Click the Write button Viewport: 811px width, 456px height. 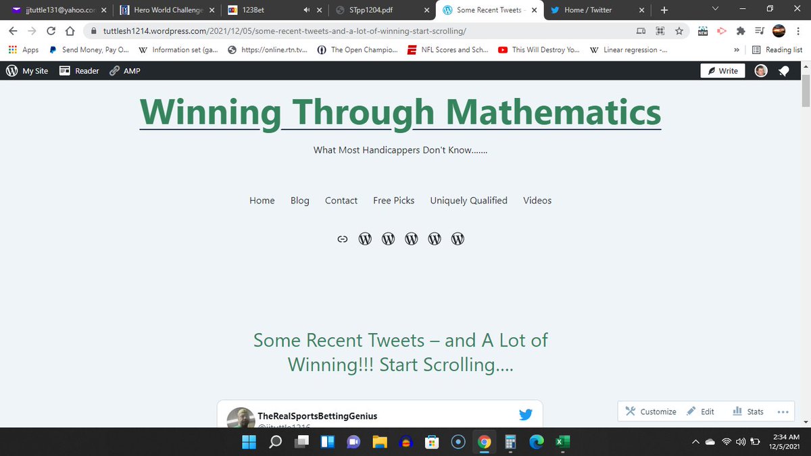722,71
